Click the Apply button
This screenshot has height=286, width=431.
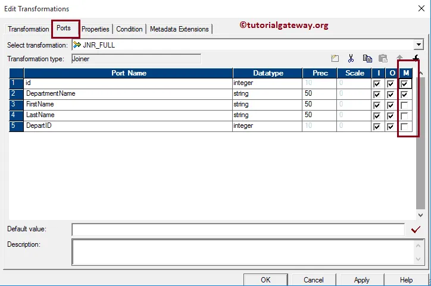click(x=362, y=279)
